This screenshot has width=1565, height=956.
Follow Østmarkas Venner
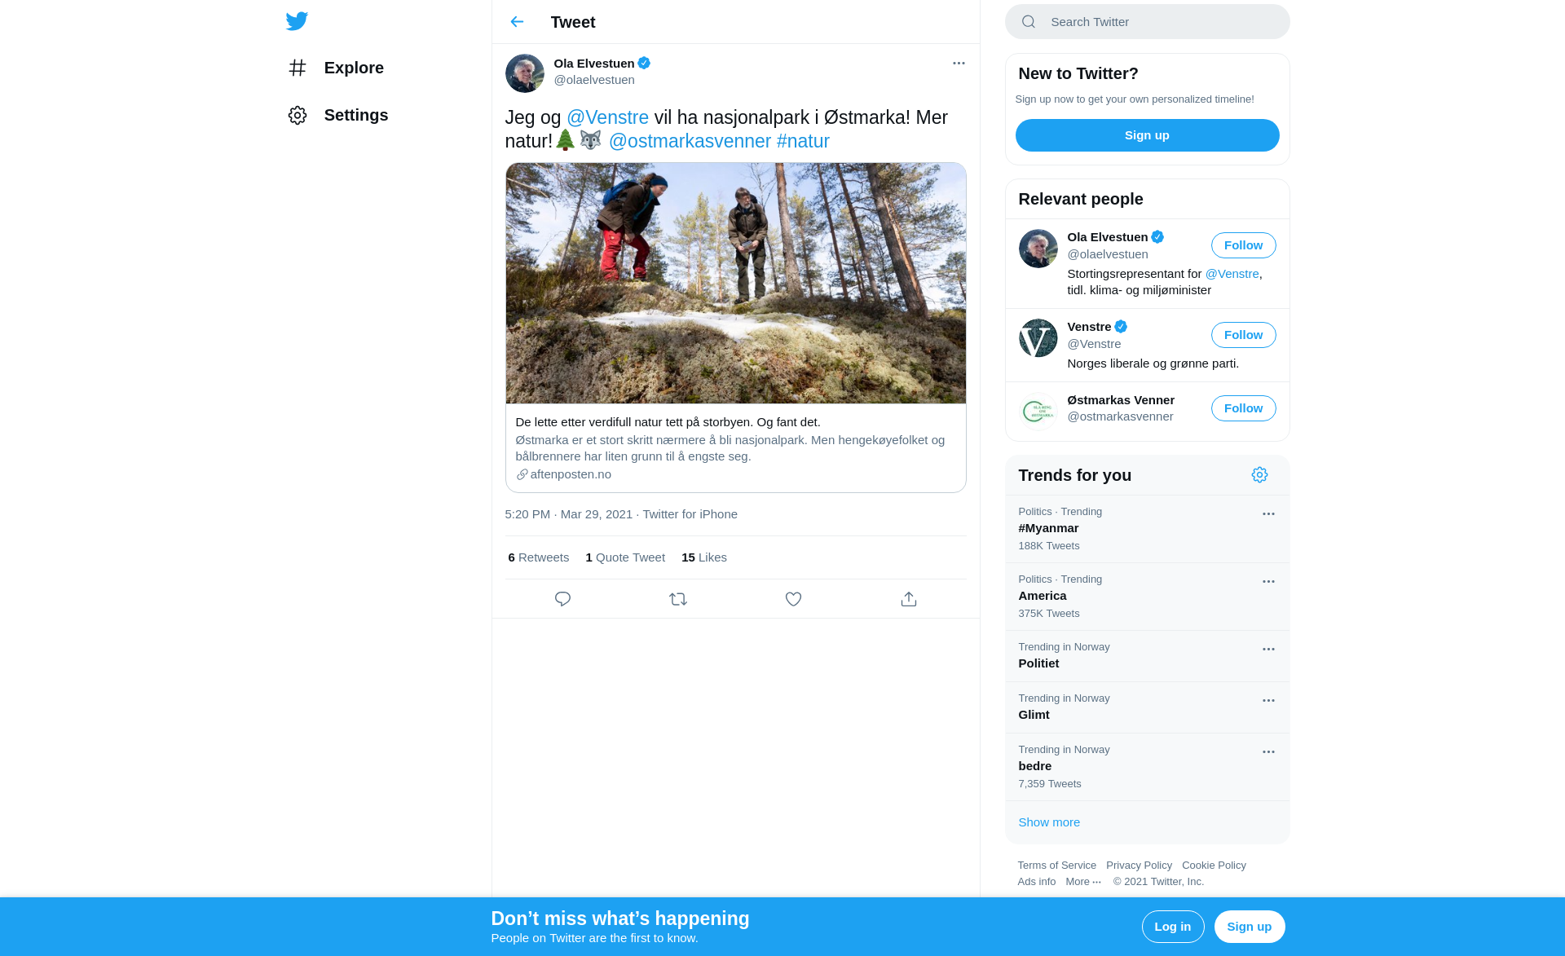coord(1243,408)
